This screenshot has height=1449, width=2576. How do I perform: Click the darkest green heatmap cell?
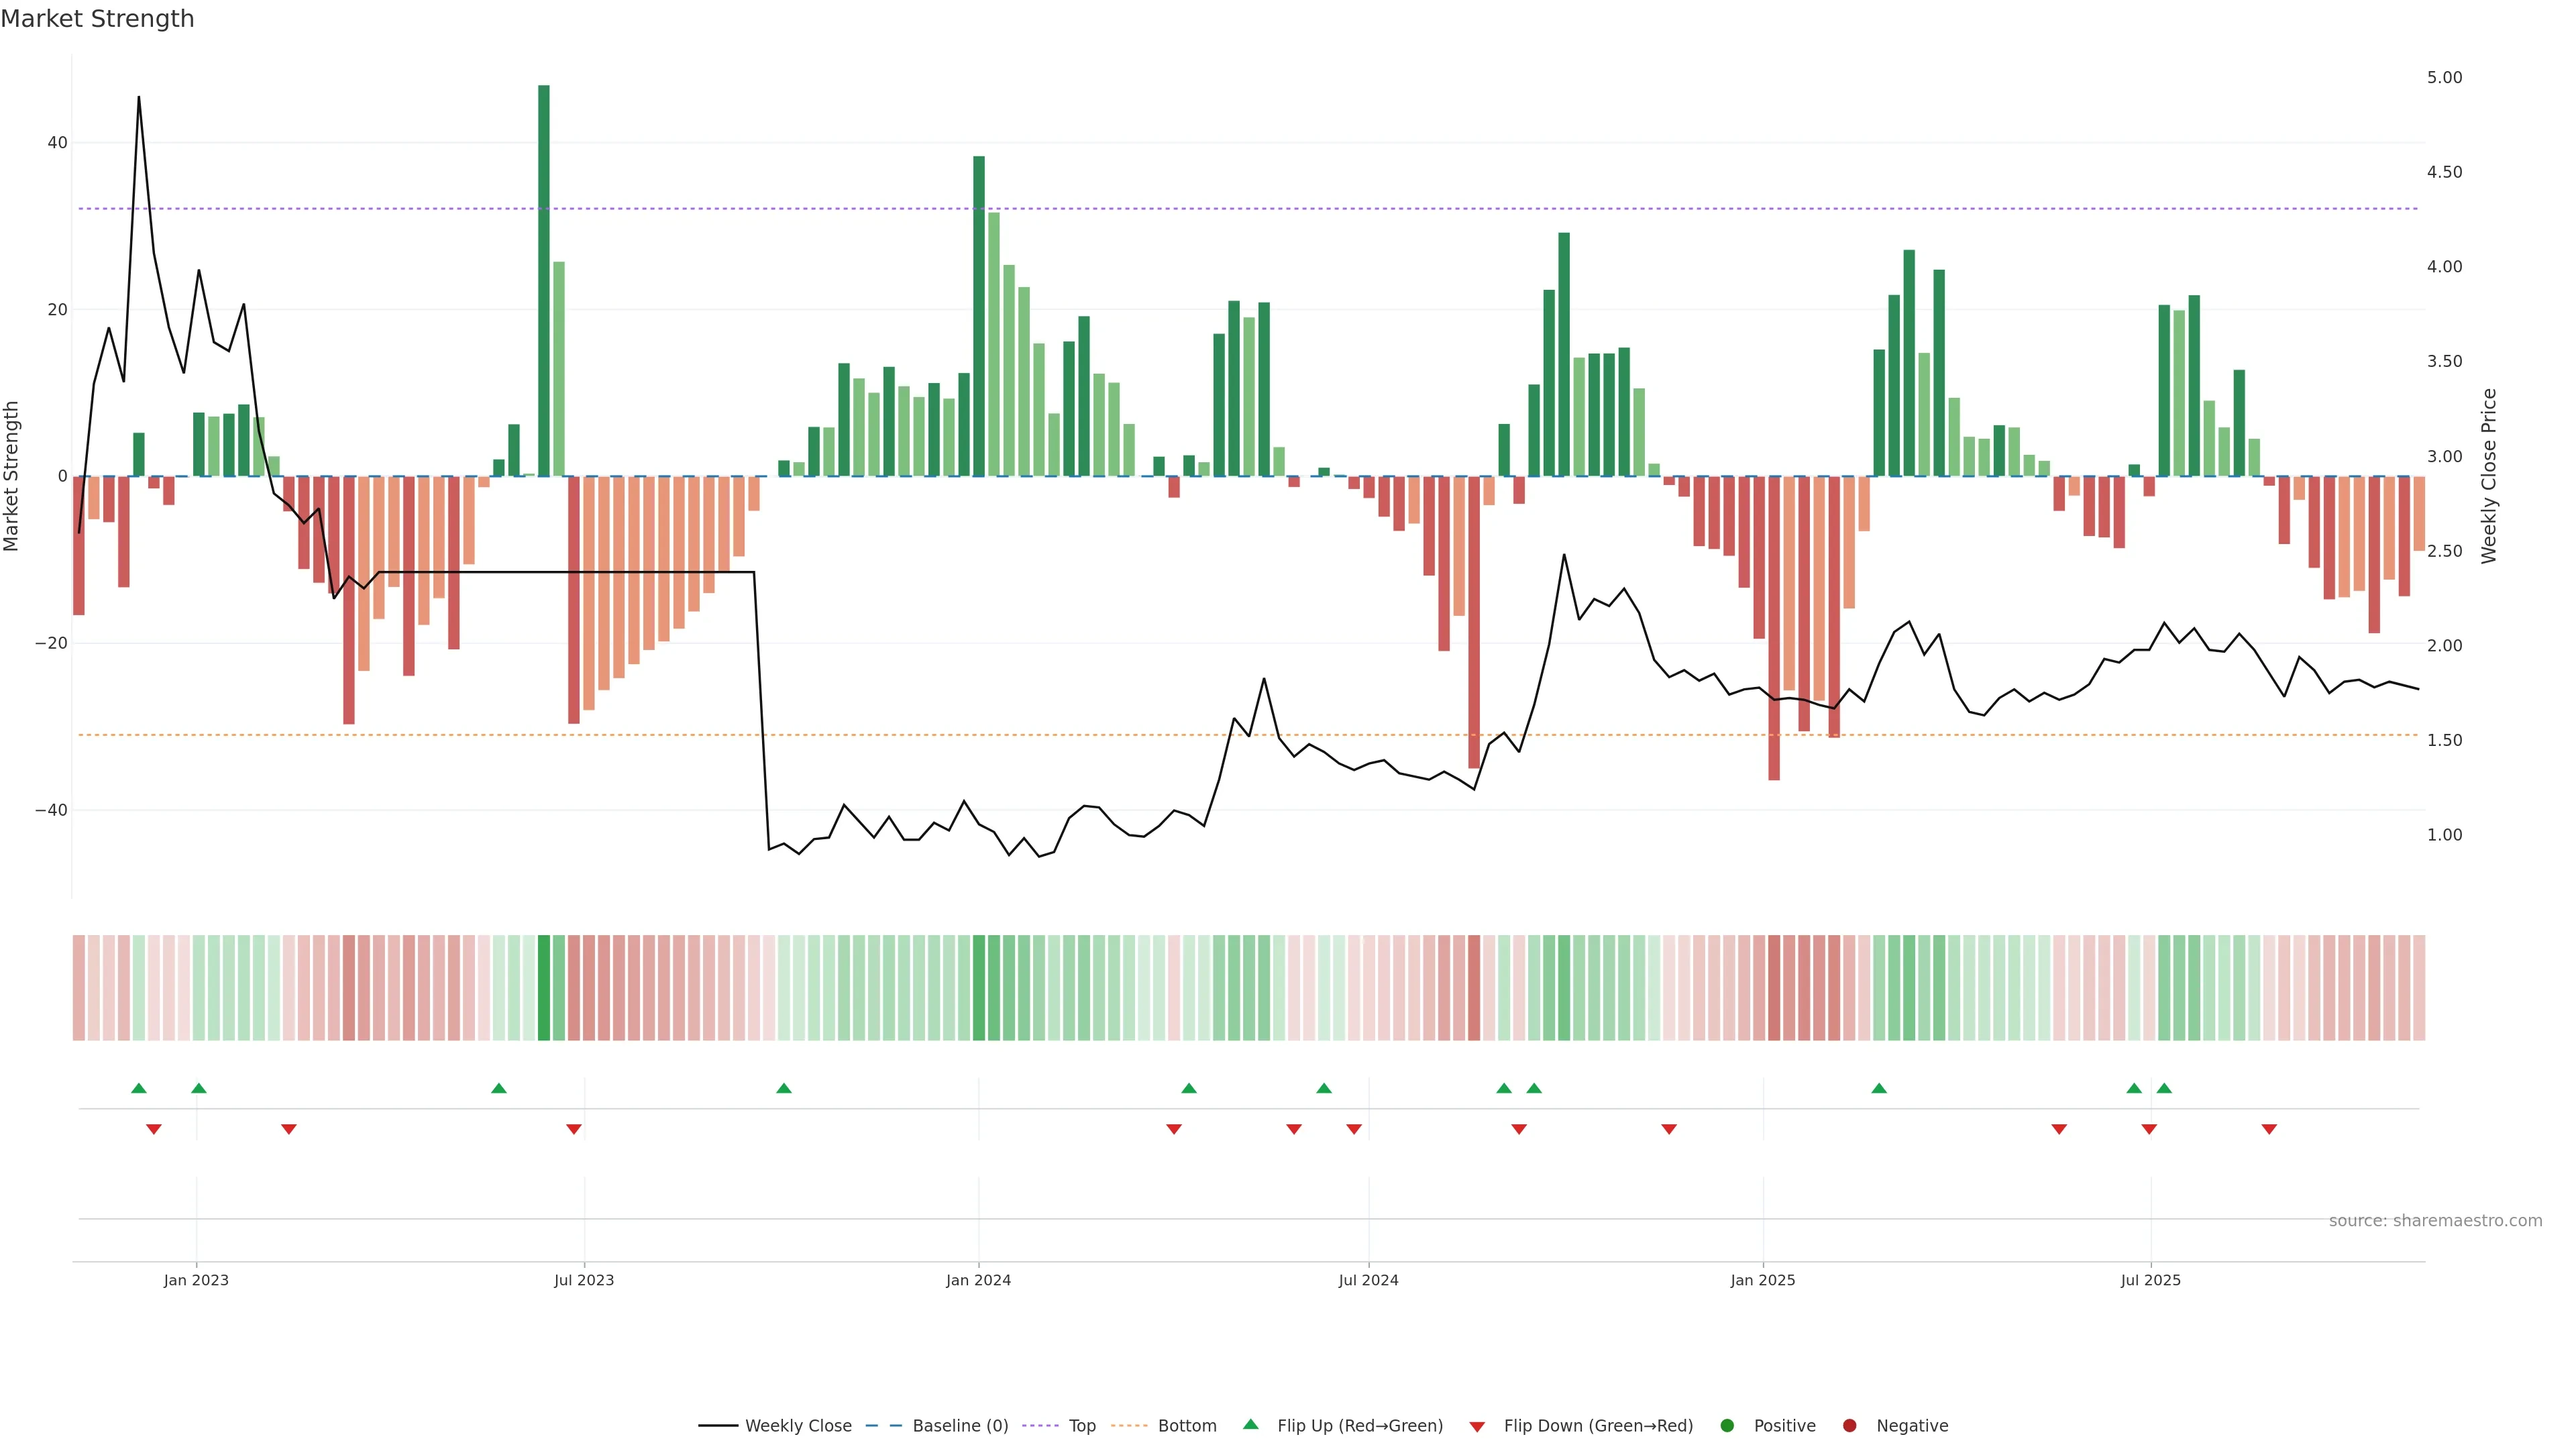coord(544,987)
